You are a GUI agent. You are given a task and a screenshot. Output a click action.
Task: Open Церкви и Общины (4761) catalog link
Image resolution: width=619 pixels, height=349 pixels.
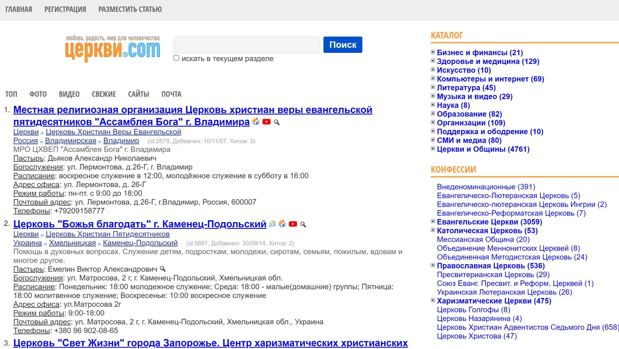coord(483,149)
